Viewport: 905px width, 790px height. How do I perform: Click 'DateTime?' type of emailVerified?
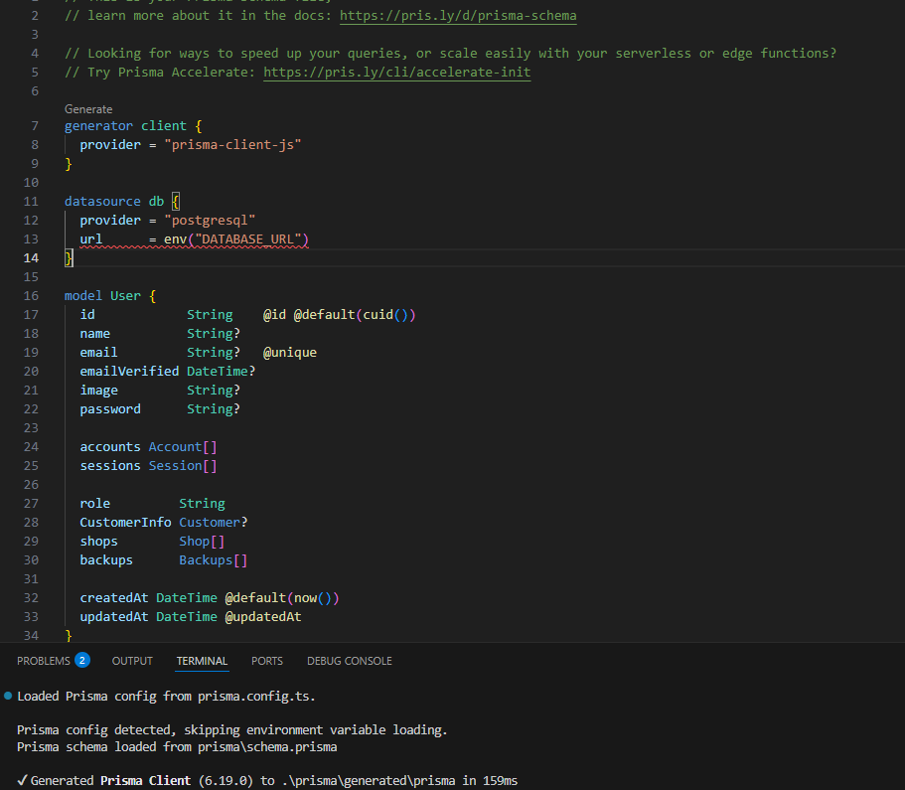click(222, 372)
